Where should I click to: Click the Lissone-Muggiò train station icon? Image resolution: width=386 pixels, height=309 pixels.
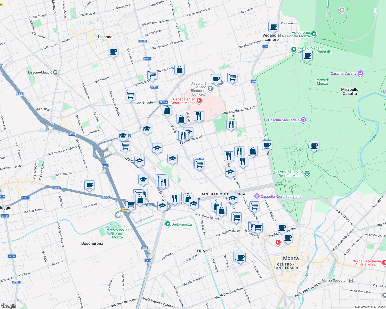[55, 72]
